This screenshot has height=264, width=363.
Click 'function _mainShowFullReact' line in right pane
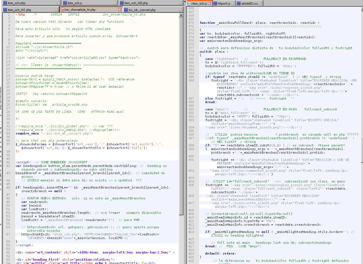[x=259, y=23]
